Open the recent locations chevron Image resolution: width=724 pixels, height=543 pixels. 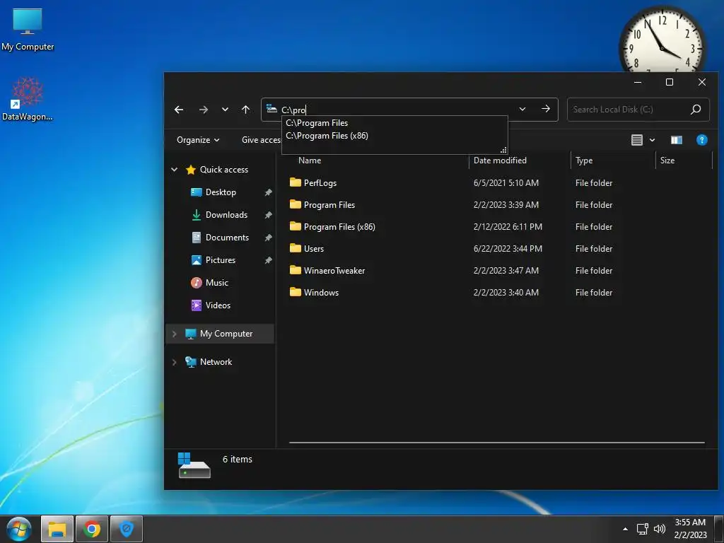click(x=225, y=110)
